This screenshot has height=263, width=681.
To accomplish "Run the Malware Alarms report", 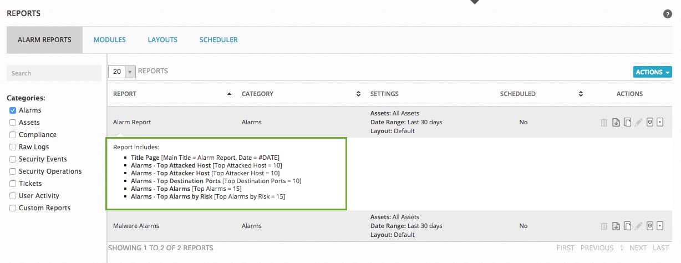I will pyautogui.click(x=650, y=226).
